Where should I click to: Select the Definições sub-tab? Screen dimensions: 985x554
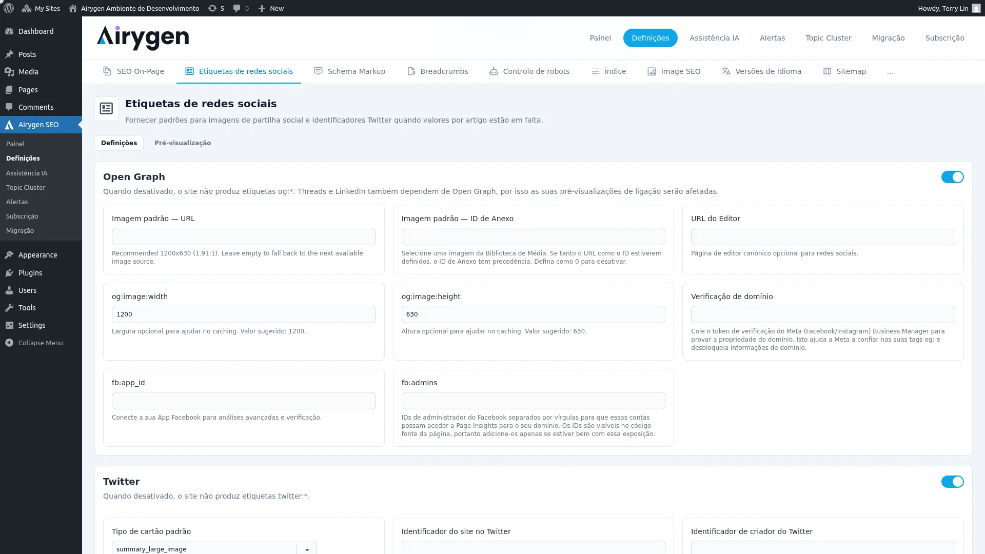click(x=119, y=143)
